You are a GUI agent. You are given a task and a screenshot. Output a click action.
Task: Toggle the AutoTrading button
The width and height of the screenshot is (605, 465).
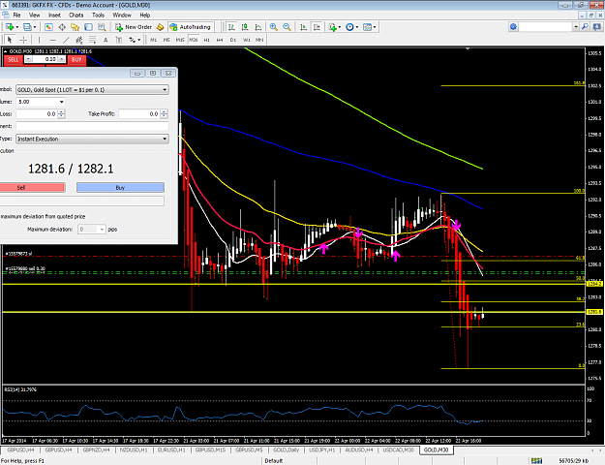(191, 27)
